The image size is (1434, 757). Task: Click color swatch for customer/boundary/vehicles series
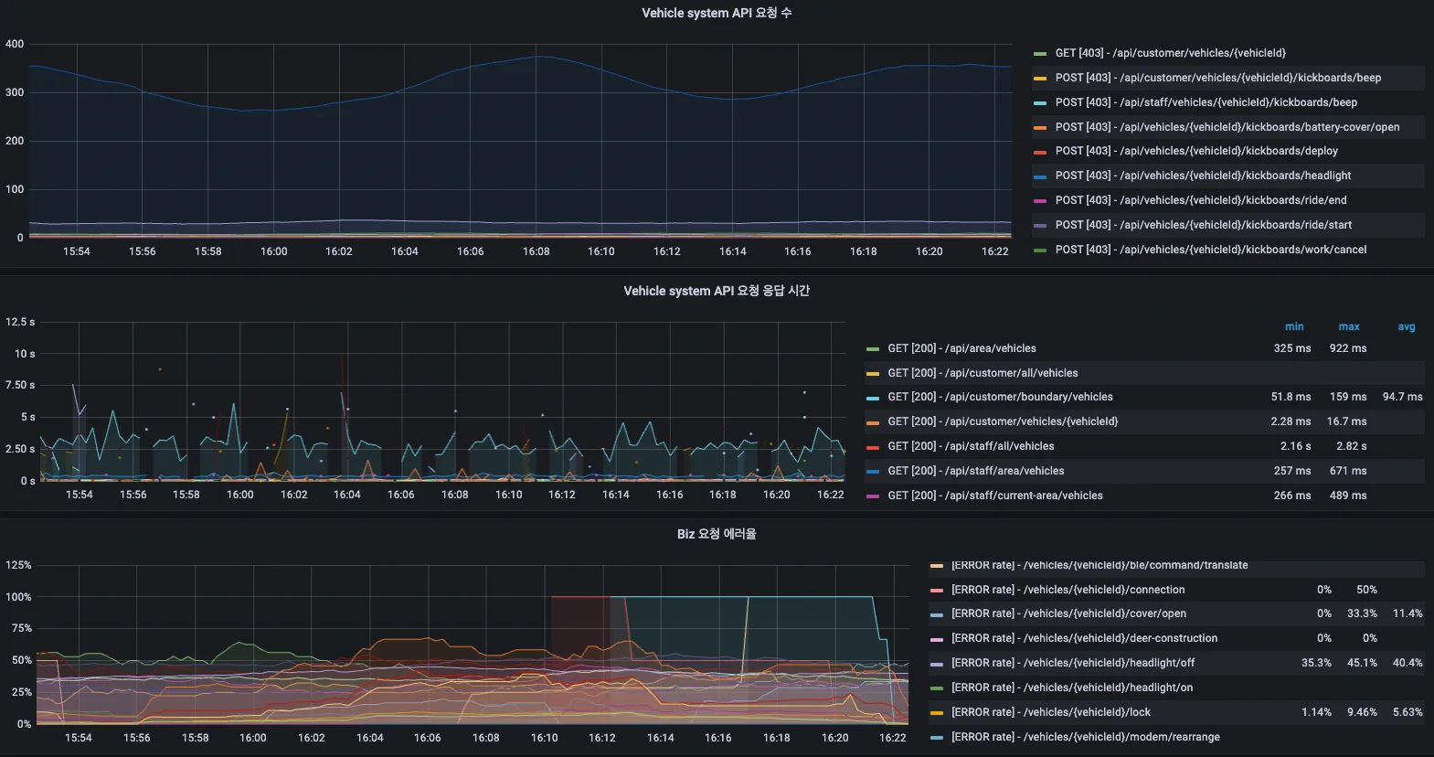coord(873,398)
